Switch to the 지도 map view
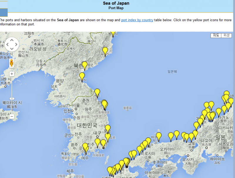Viewport: 235px width, 178px height. [x=216, y=35]
